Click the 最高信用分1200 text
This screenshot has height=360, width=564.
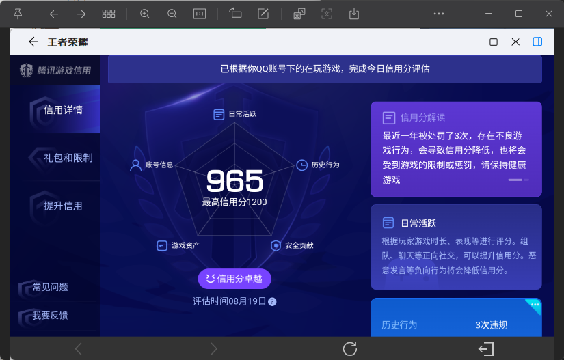pos(234,202)
